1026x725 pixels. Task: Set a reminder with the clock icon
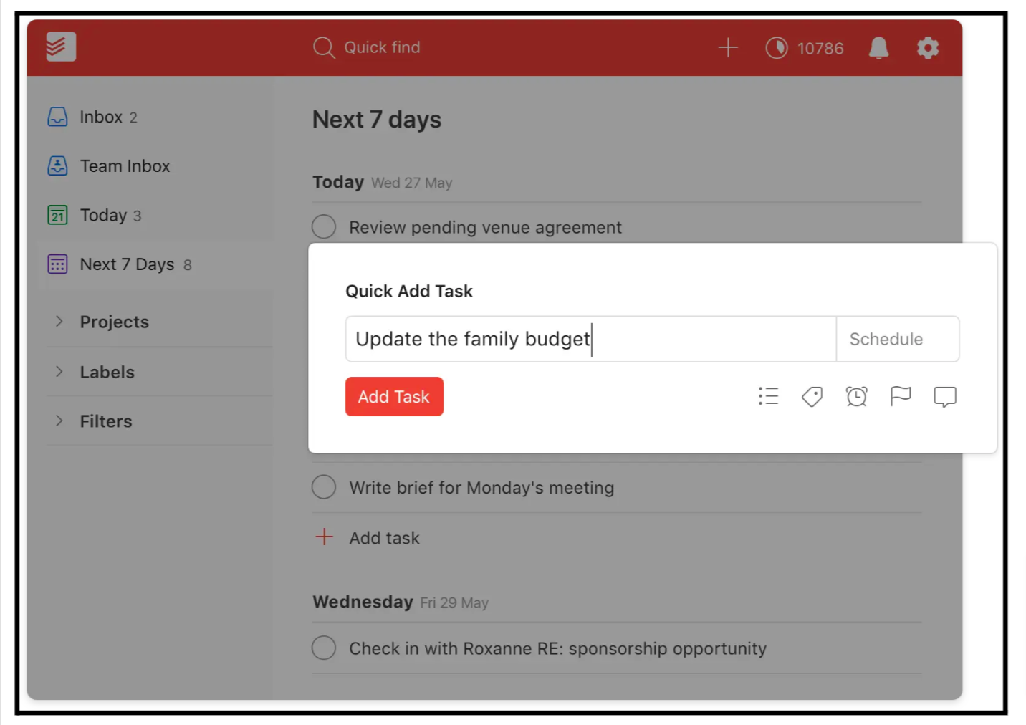click(857, 396)
